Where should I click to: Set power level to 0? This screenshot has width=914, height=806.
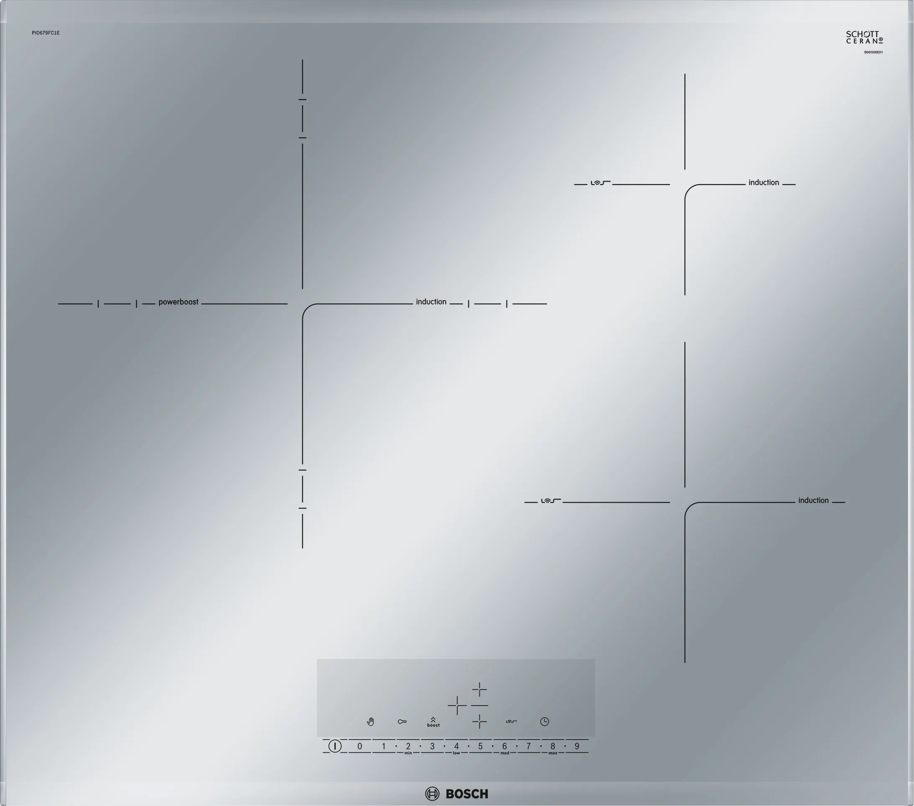[x=359, y=746]
